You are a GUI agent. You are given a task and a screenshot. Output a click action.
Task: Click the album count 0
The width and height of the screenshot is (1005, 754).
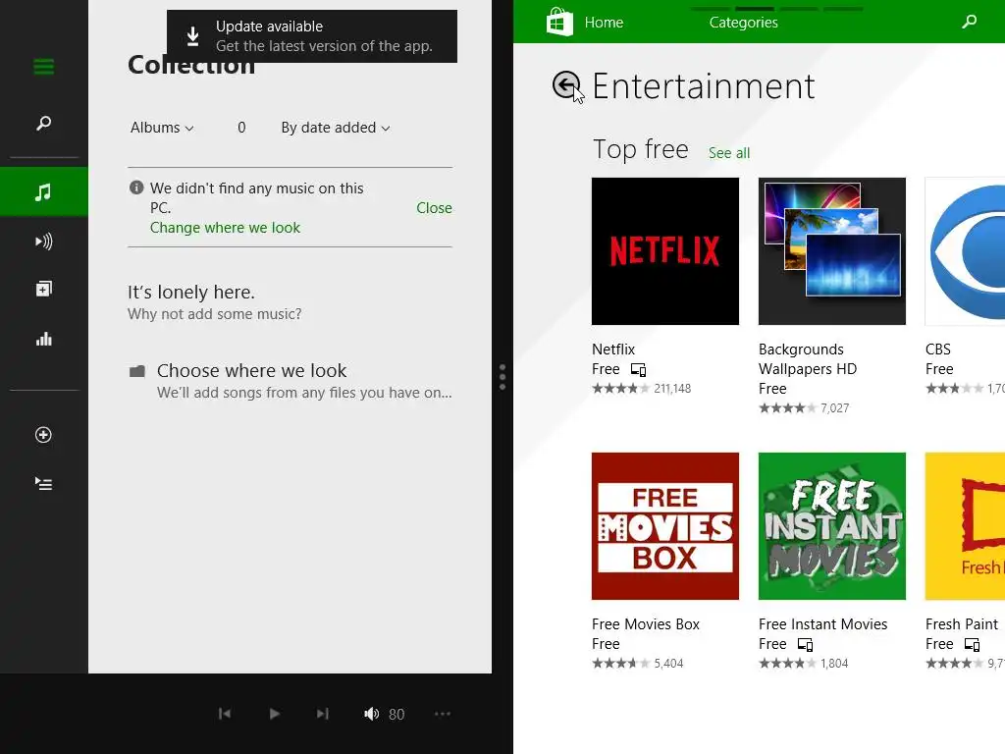pyautogui.click(x=241, y=128)
